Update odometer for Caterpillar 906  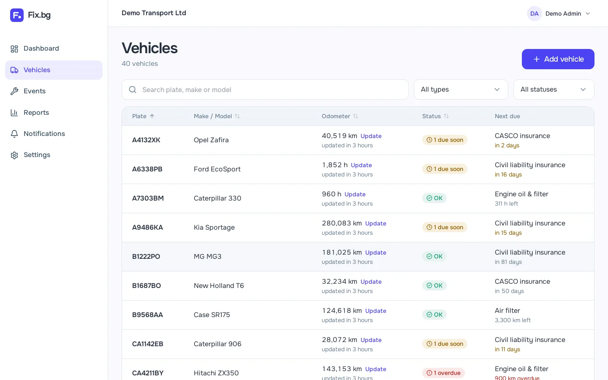click(x=371, y=340)
